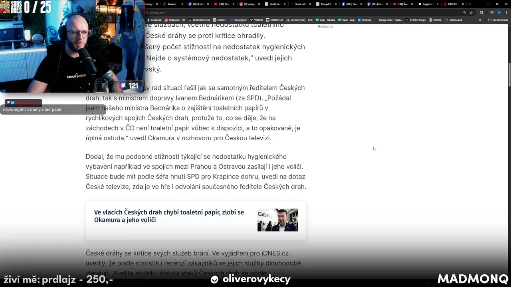511x287 pixels.
Task: Open the browser profile avatar
Action: point(499,12)
